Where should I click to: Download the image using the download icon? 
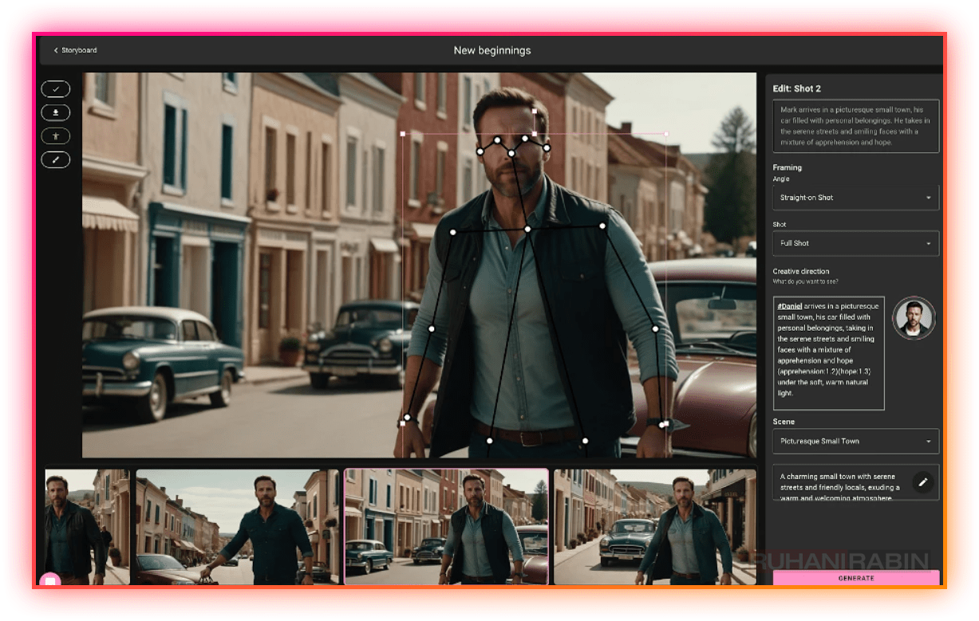click(56, 113)
